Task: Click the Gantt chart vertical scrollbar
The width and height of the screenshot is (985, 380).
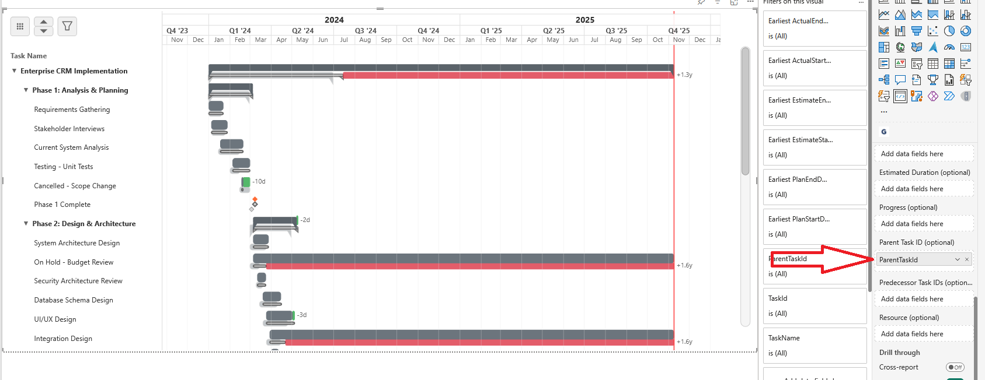Action: [x=745, y=111]
